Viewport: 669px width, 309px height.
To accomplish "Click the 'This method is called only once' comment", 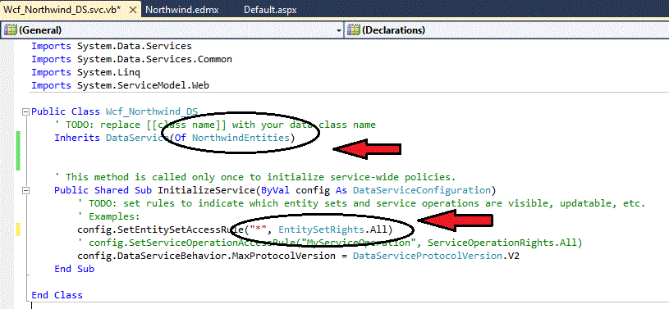I will [x=255, y=177].
